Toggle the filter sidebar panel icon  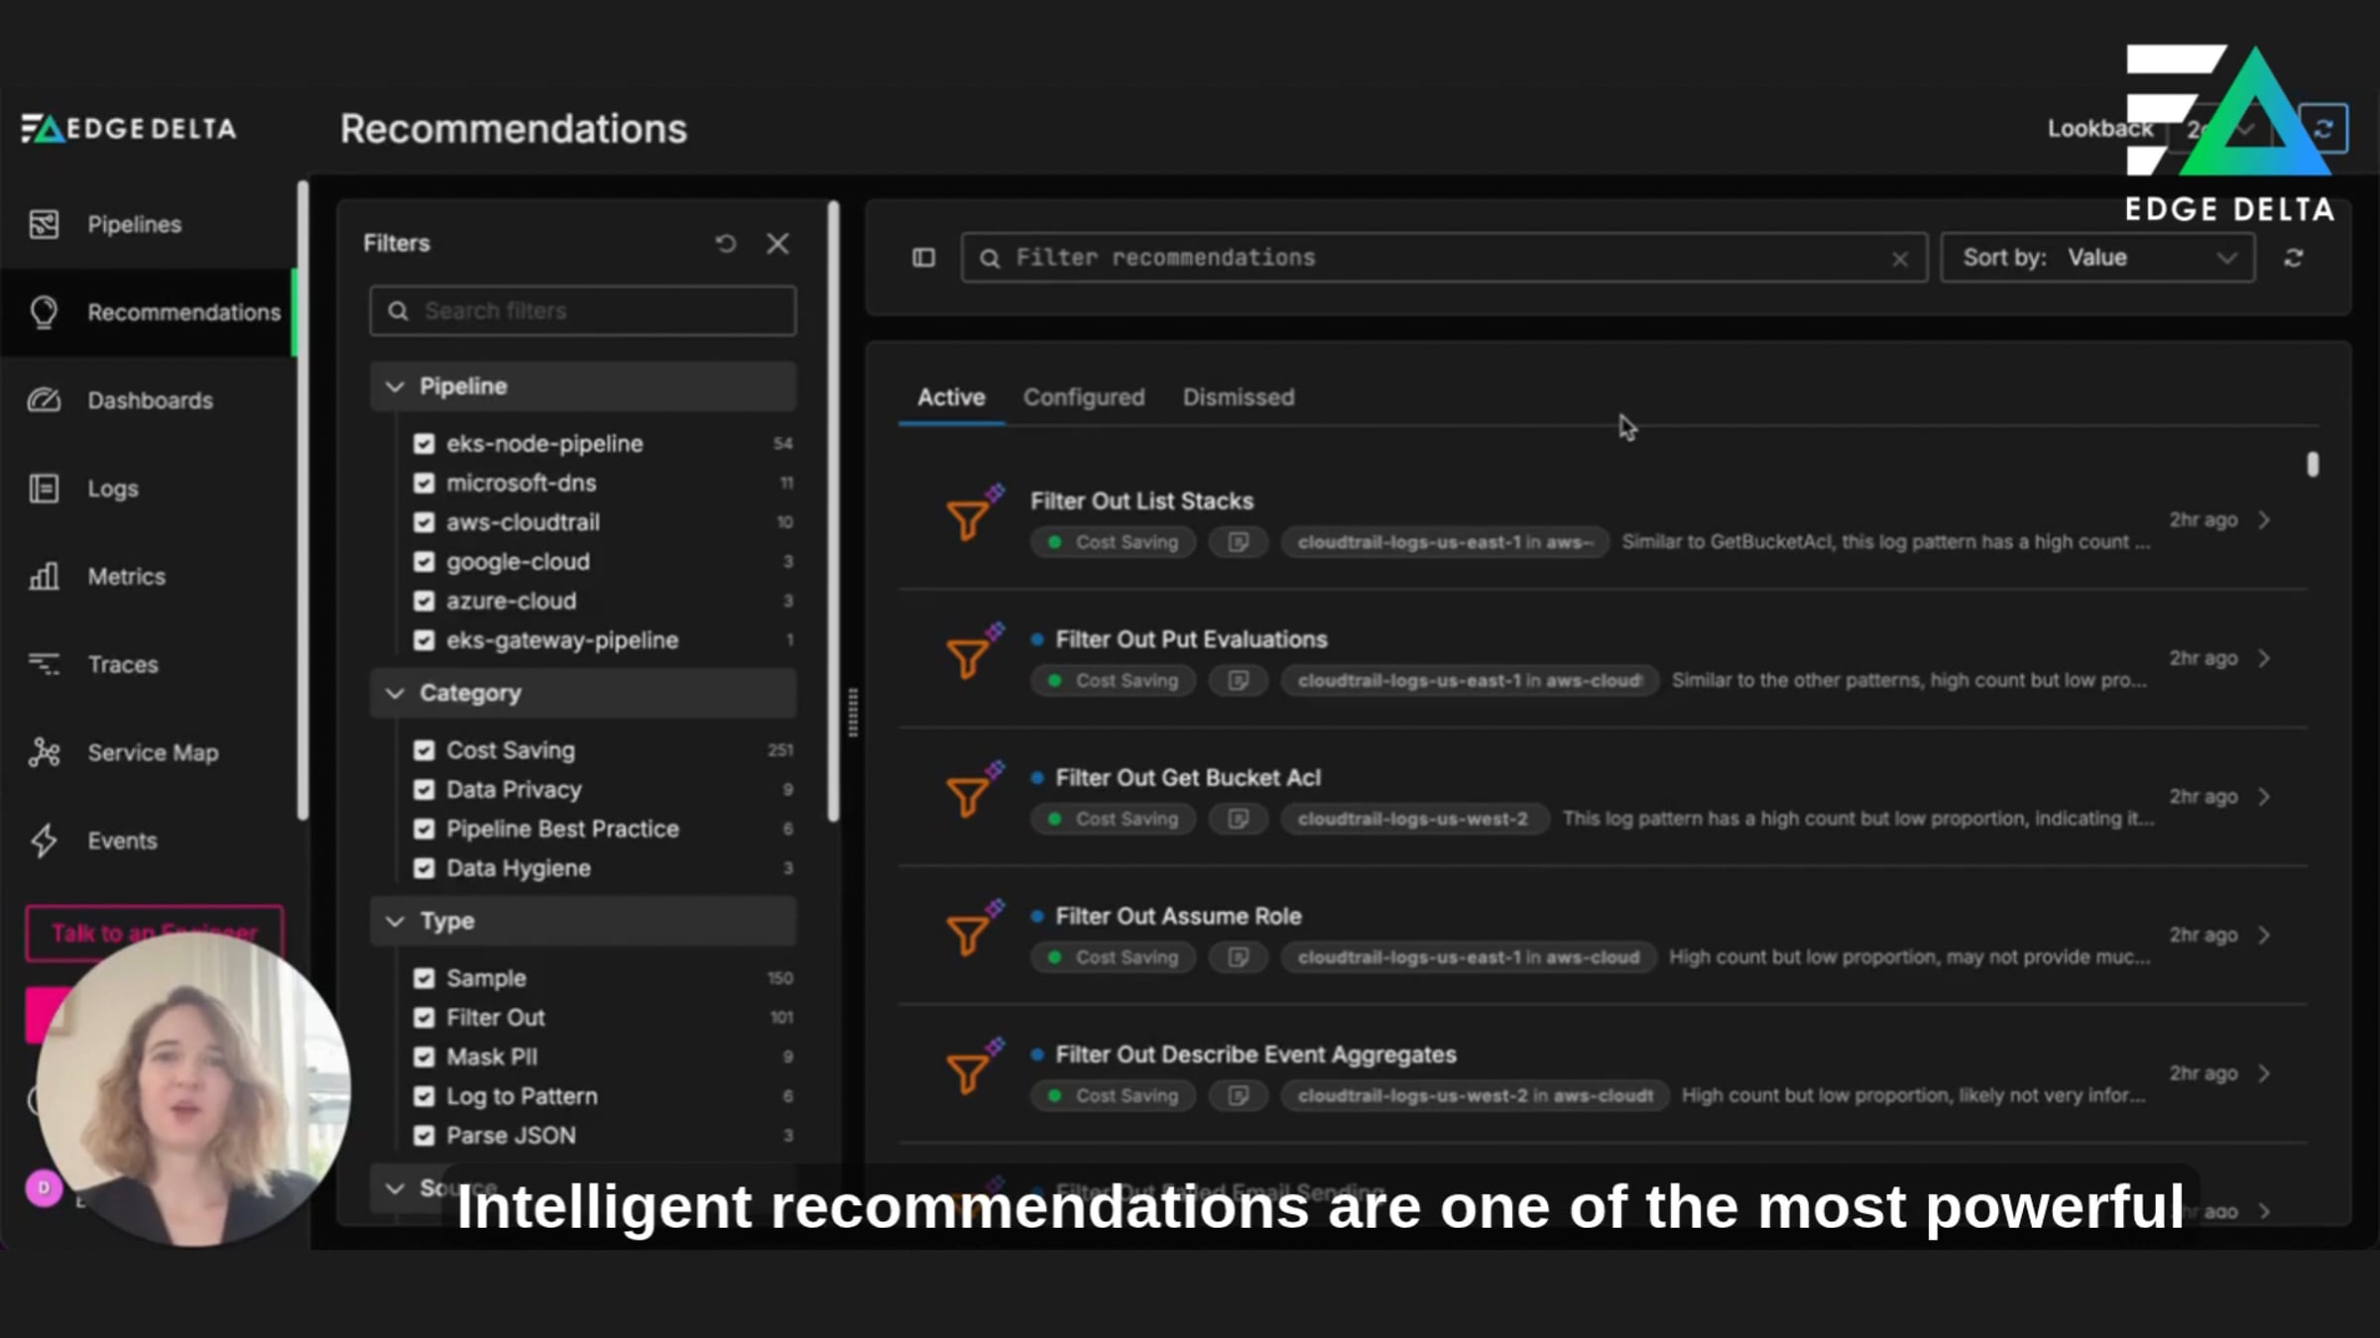923,259
